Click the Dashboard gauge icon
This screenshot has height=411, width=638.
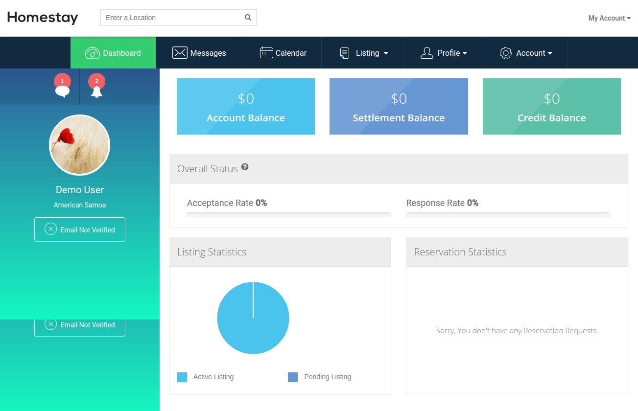pyautogui.click(x=92, y=53)
